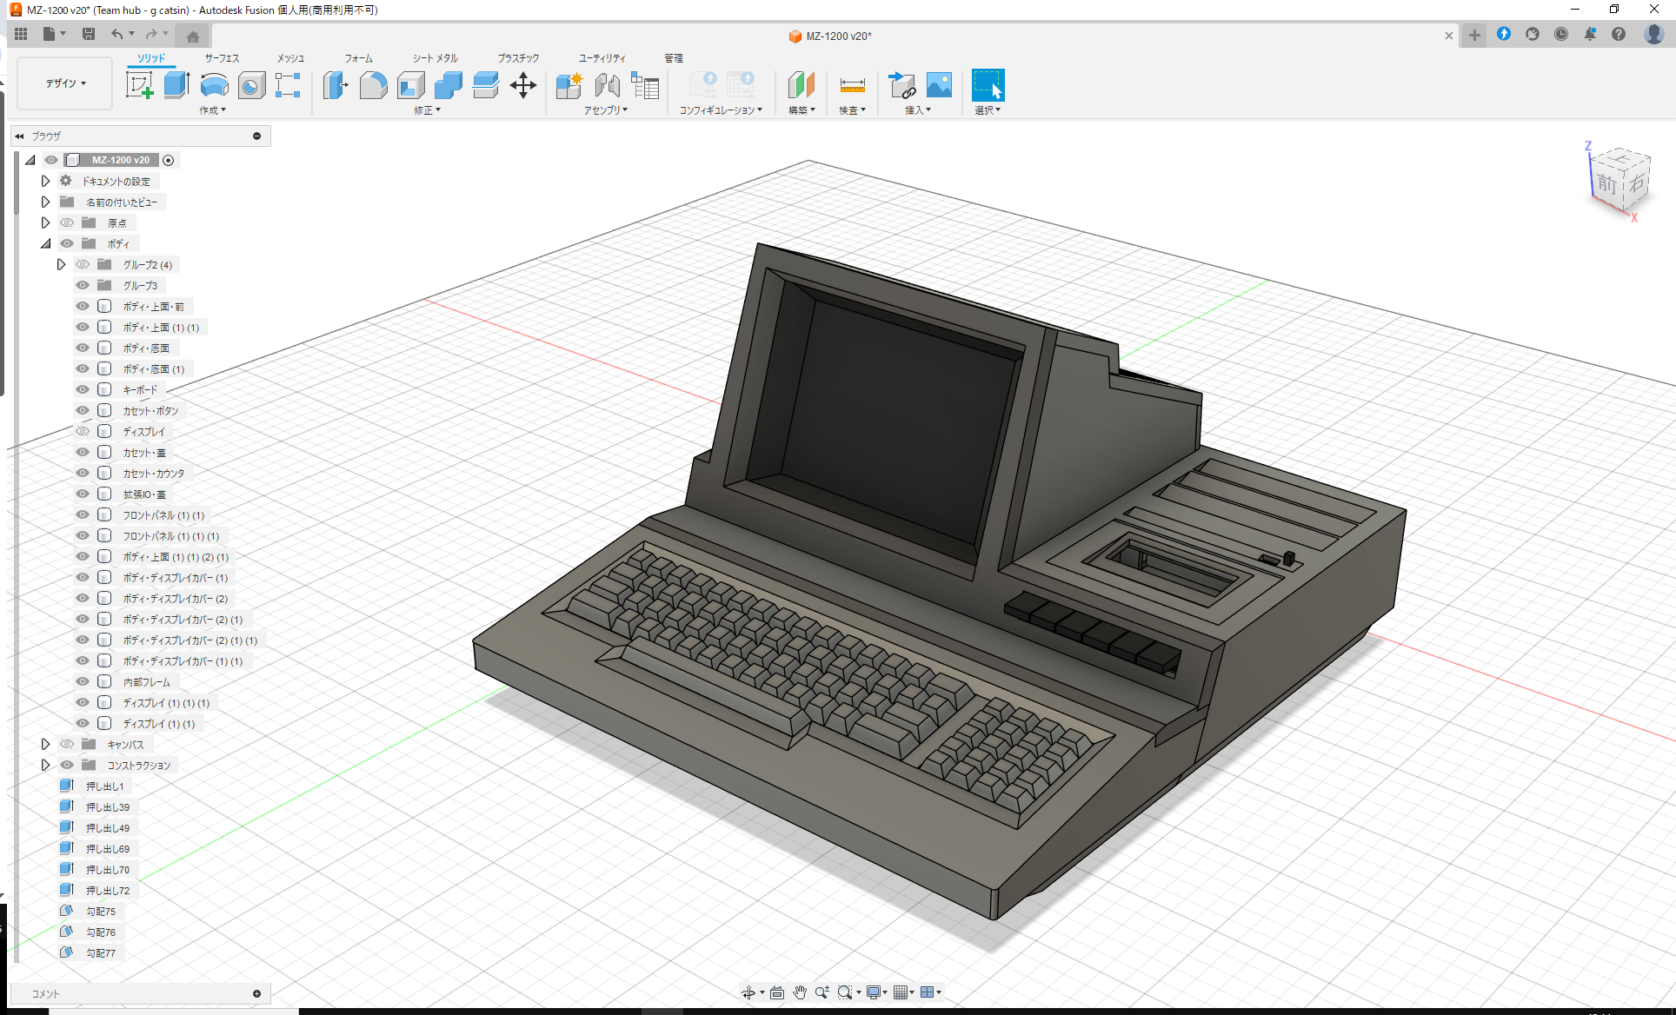This screenshot has width=1676, height=1015.
Task: Activate the Extrude tool
Action: tap(176, 85)
